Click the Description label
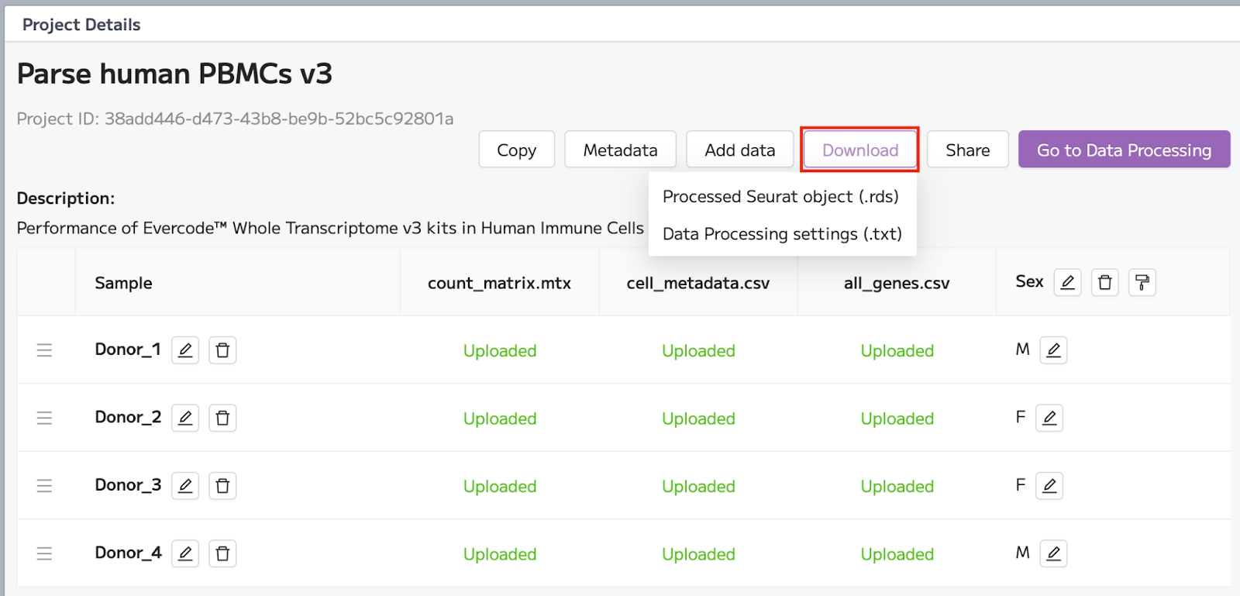The height and width of the screenshot is (596, 1240). 66,198
